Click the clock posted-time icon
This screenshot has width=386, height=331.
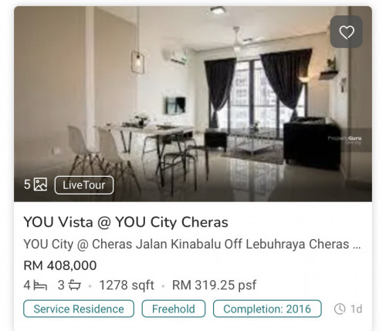340,309
